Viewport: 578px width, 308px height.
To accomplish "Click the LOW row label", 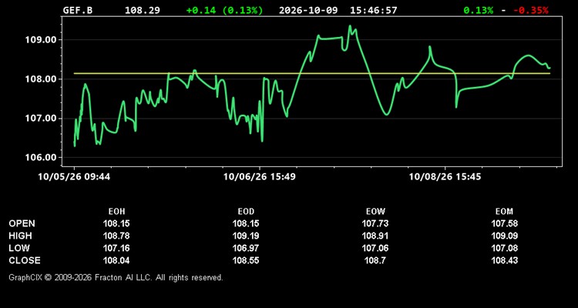I will point(19,248).
